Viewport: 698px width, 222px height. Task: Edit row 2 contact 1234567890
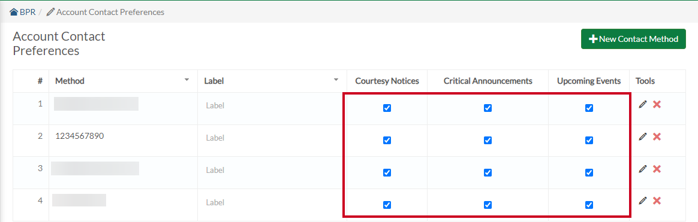pos(642,137)
